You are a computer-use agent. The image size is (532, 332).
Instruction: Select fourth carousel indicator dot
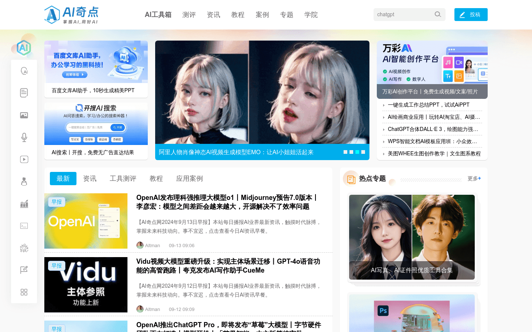[363, 152]
